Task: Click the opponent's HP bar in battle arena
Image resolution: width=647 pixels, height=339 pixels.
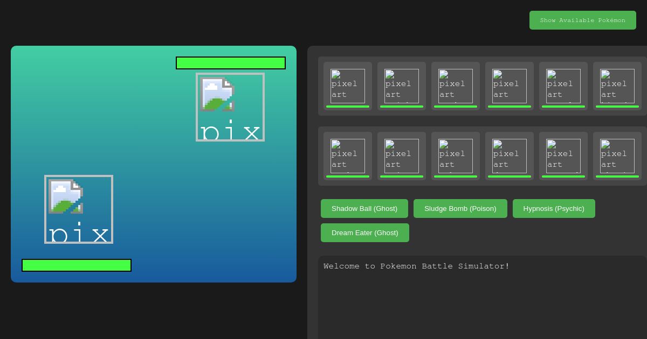Action: (x=231, y=63)
